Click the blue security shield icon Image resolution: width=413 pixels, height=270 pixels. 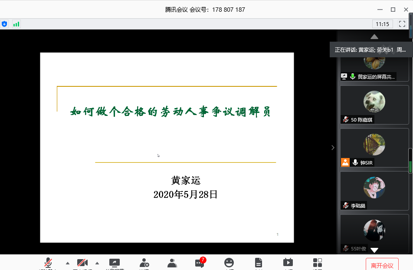pos(4,24)
